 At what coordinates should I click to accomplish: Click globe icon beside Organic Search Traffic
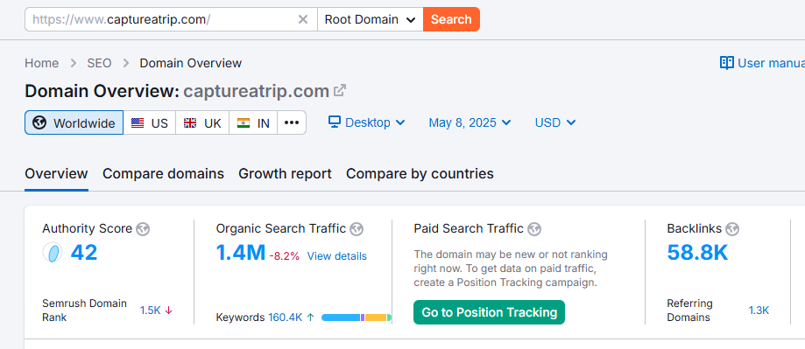(x=357, y=228)
